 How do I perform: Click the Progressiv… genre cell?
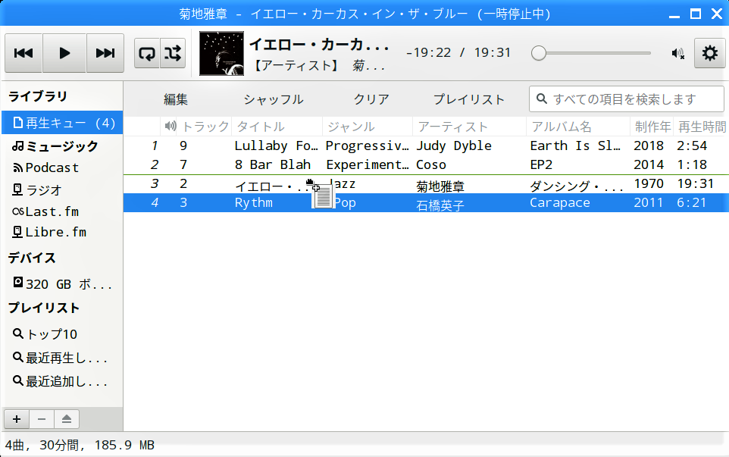pos(368,146)
